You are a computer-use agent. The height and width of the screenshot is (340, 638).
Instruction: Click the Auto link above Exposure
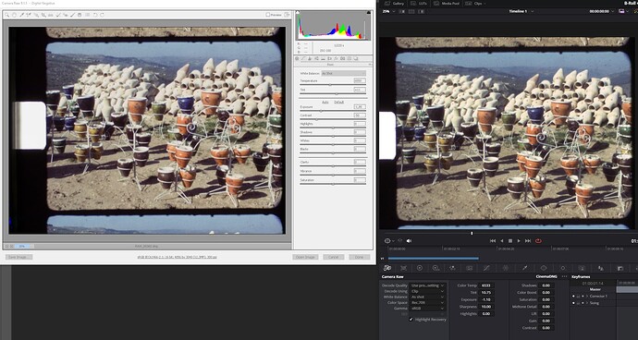point(325,102)
